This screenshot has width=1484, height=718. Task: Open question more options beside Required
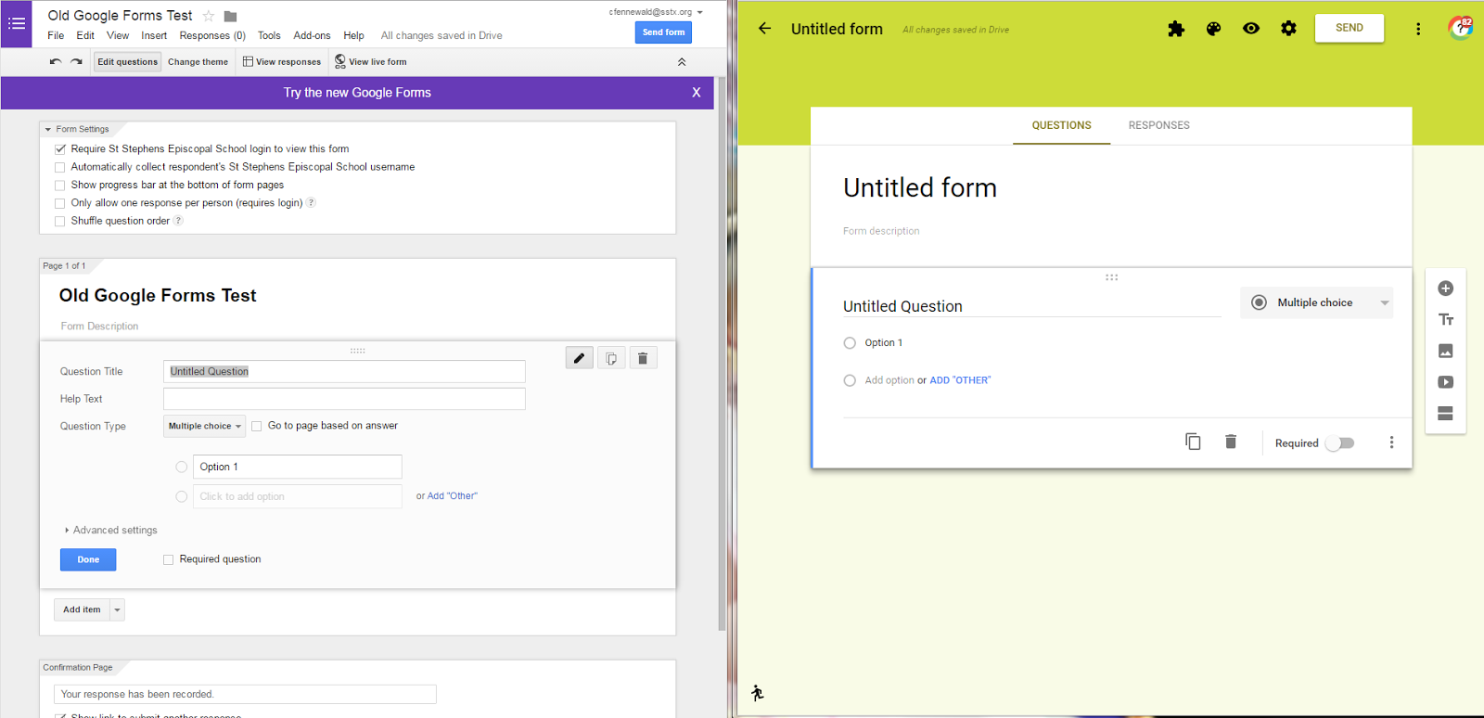1391,442
